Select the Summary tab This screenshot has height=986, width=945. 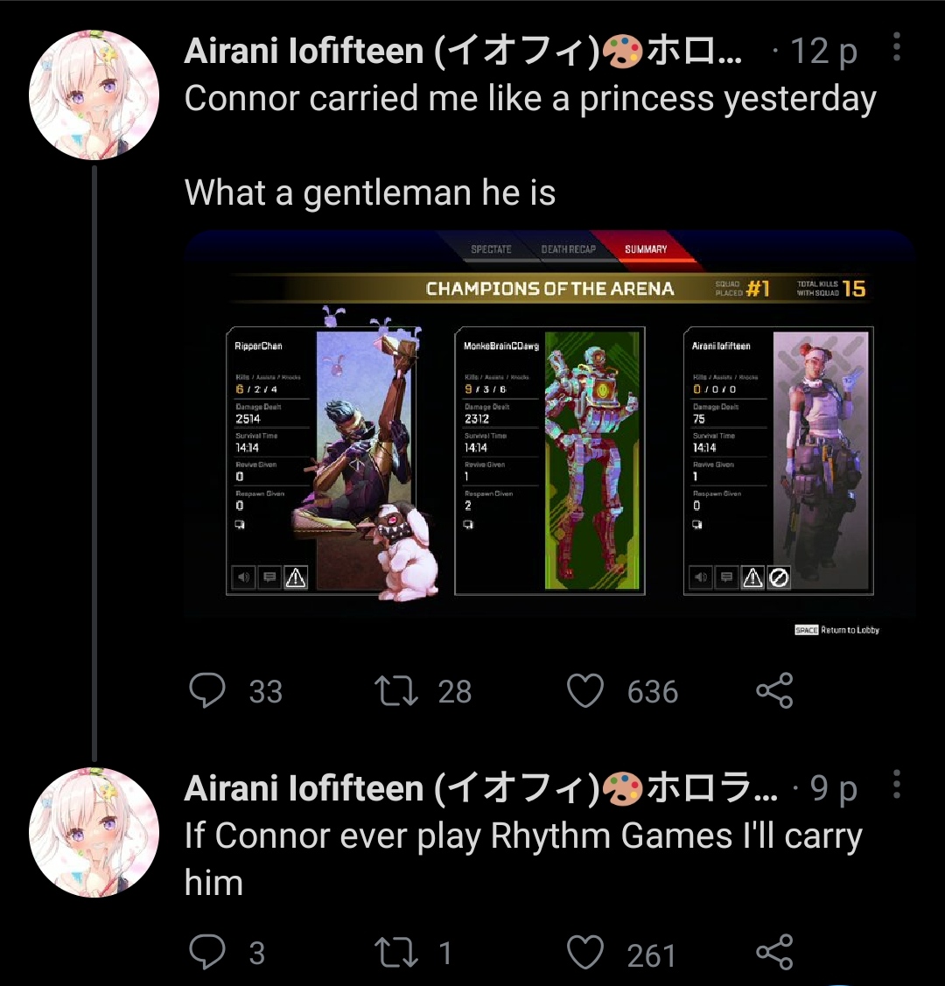pyautogui.click(x=646, y=249)
